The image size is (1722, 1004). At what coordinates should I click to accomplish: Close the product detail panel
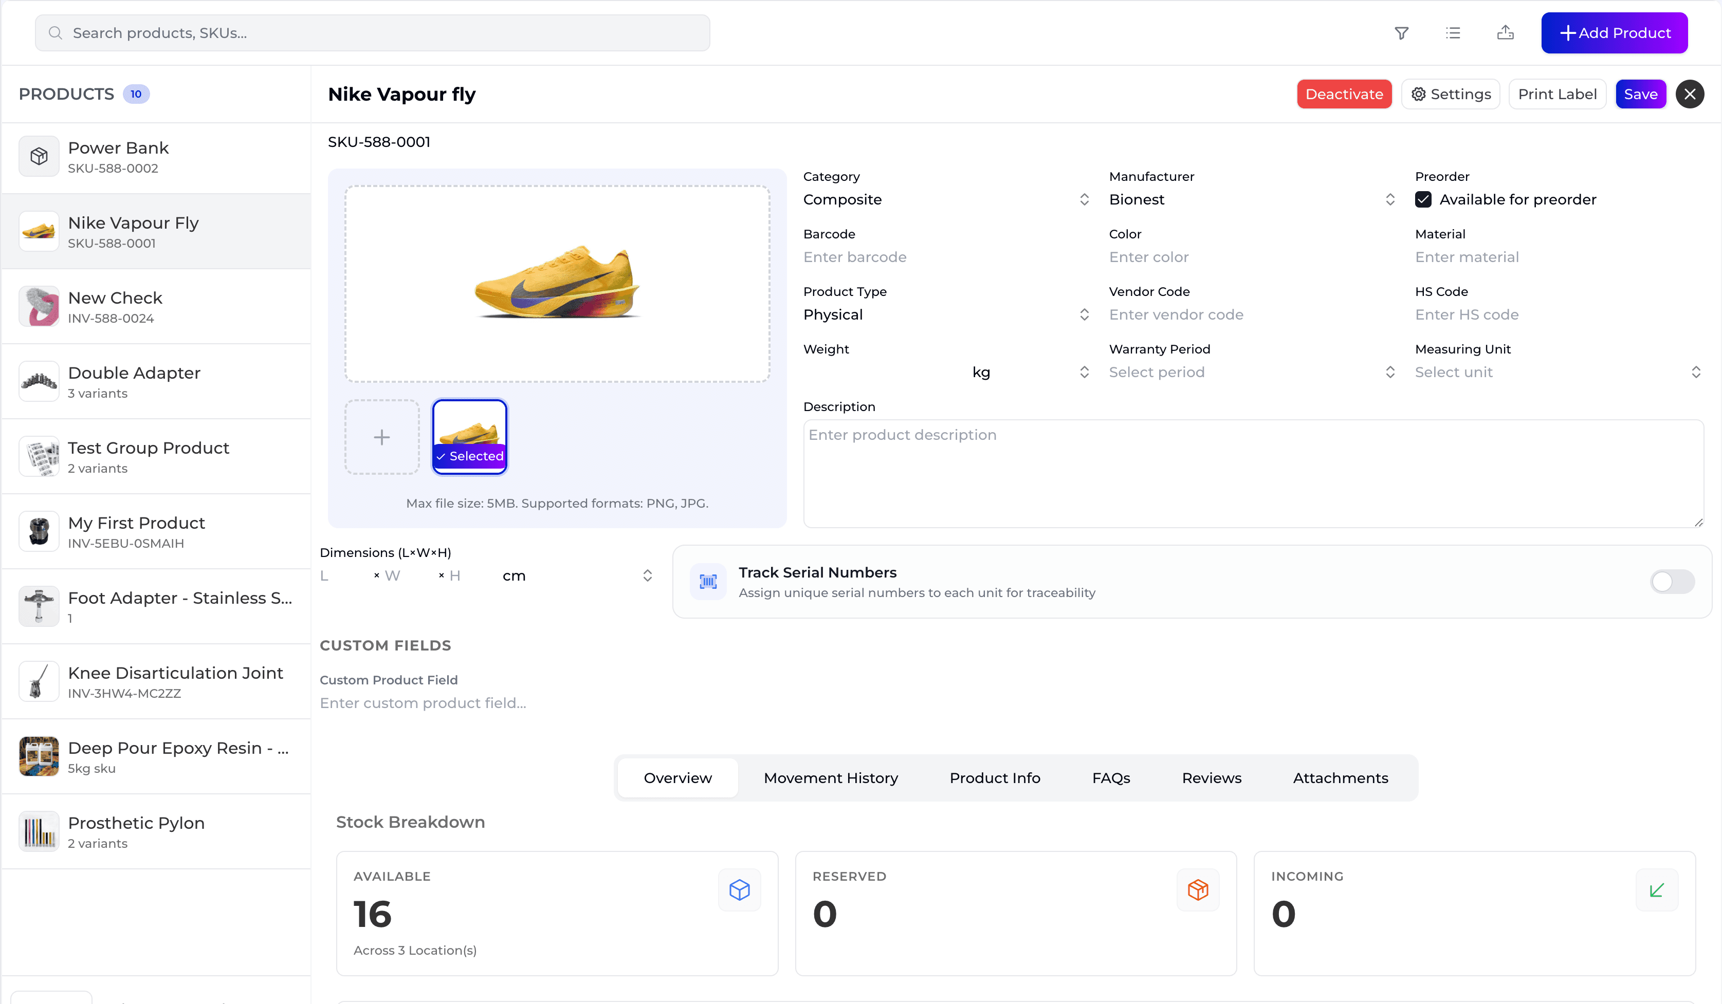(x=1689, y=94)
